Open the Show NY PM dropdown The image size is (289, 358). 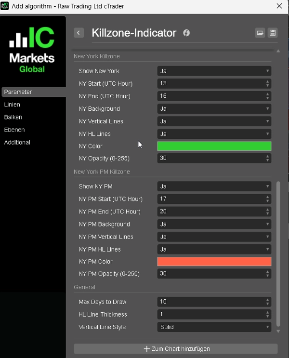click(214, 186)
